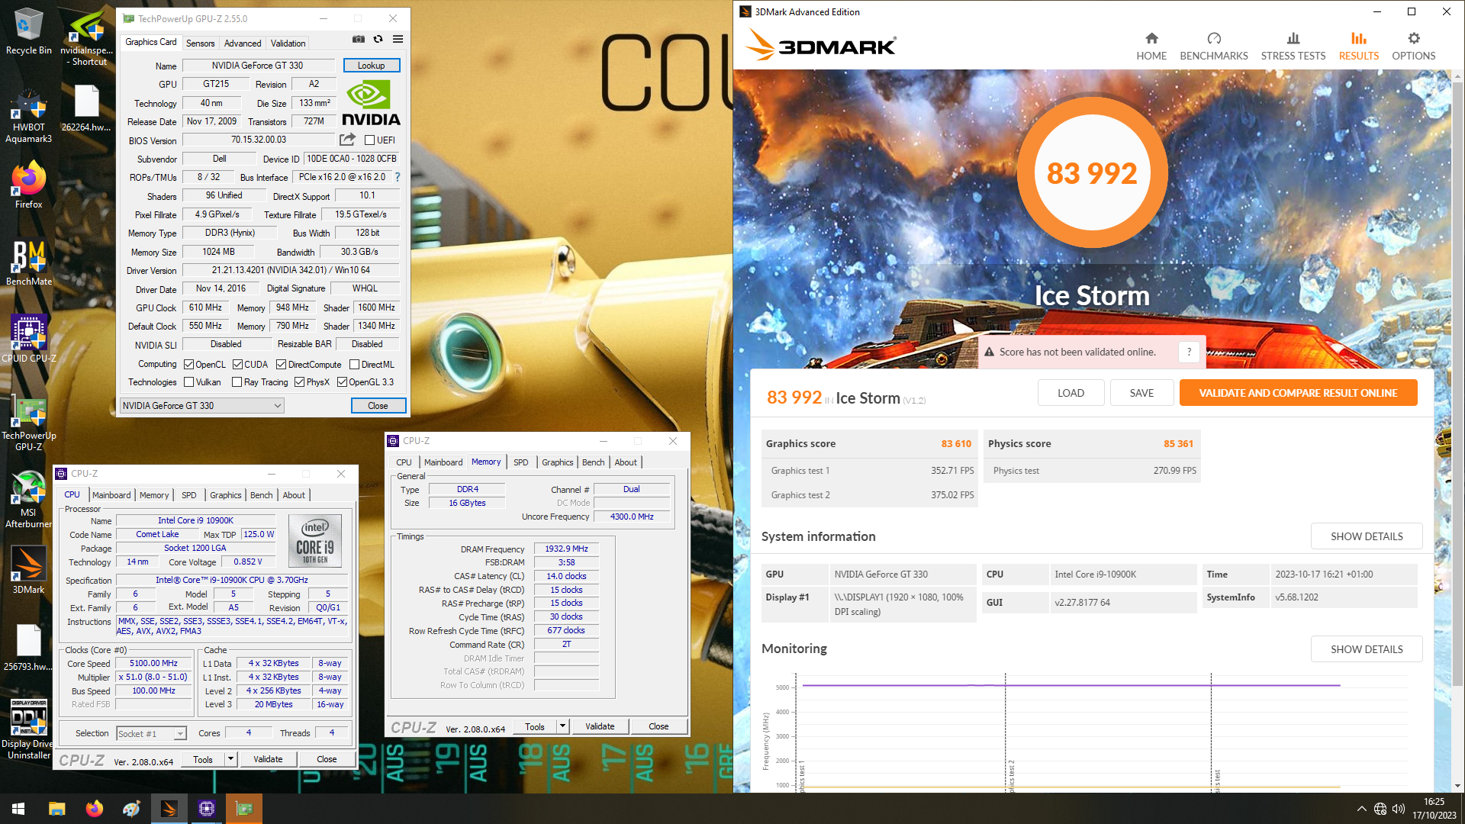The width and height of the screenshot is (1465, 824).
Task: Open CPUID CPU-Z desktop icon
Action: click(x=29, y=339)
